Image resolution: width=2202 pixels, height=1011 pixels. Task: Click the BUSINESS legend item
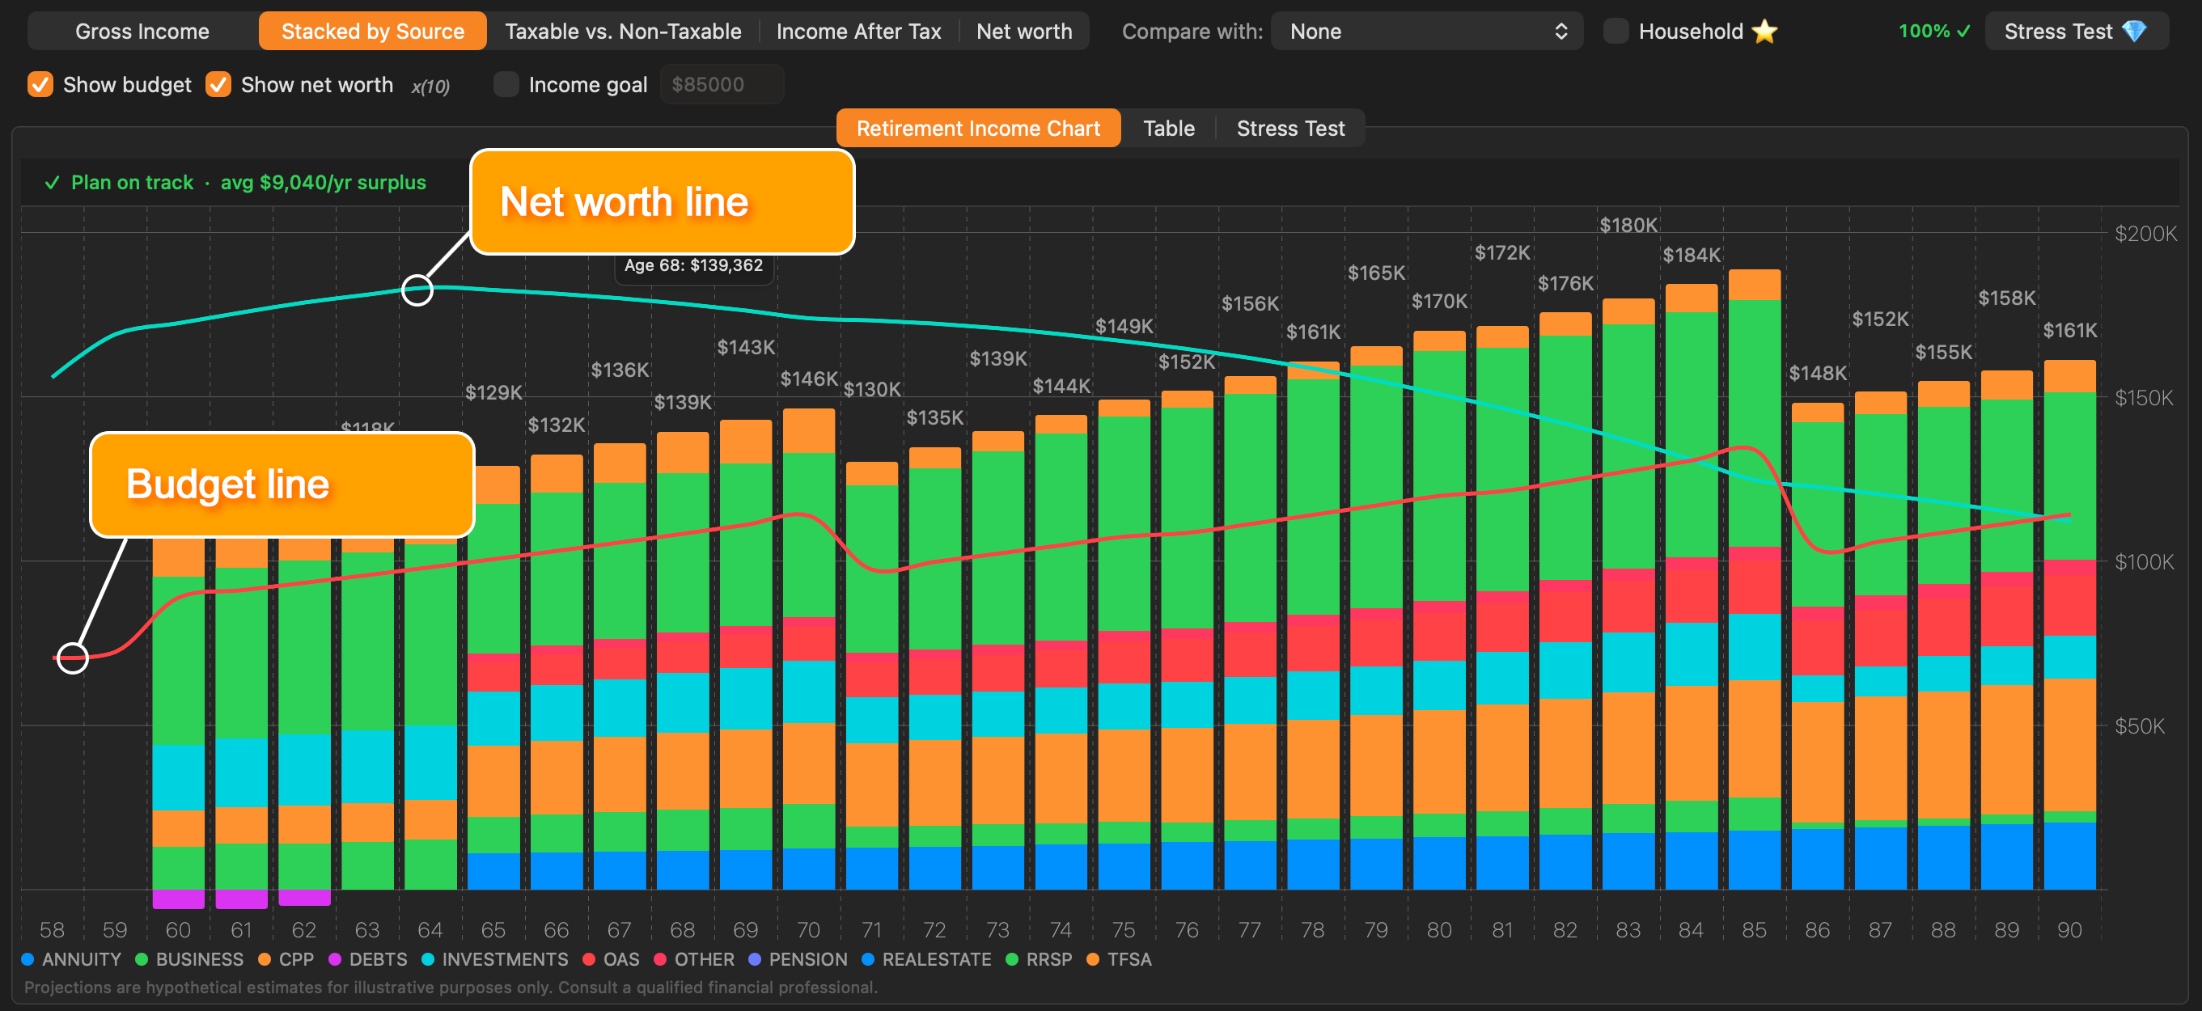[x=189, y=960]
